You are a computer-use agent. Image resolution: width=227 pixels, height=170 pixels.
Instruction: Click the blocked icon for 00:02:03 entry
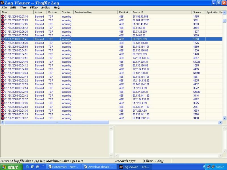3,107
